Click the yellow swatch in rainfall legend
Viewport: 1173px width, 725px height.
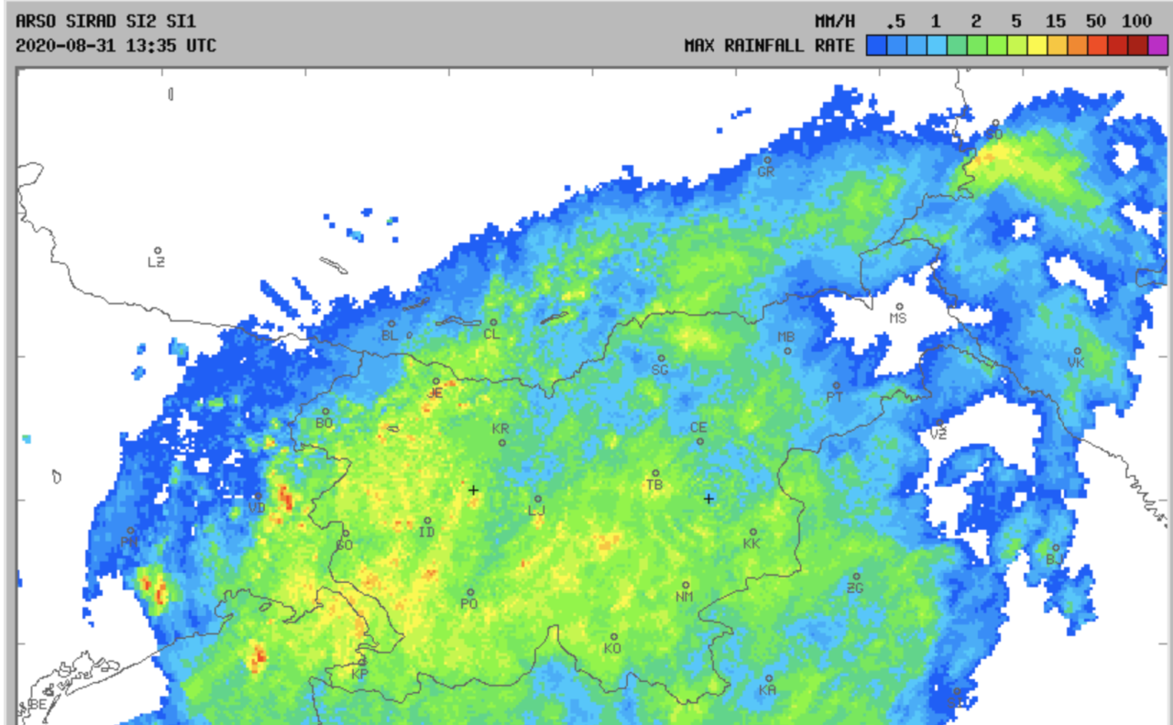tap(1037, 45)
